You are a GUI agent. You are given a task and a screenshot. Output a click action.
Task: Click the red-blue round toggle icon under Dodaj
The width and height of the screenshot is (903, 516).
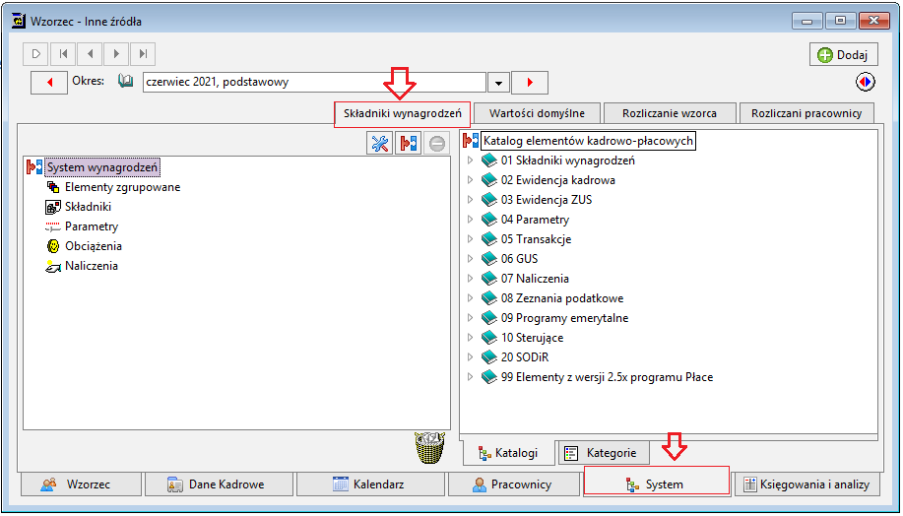pyautogui.click(x=865, y=82)
